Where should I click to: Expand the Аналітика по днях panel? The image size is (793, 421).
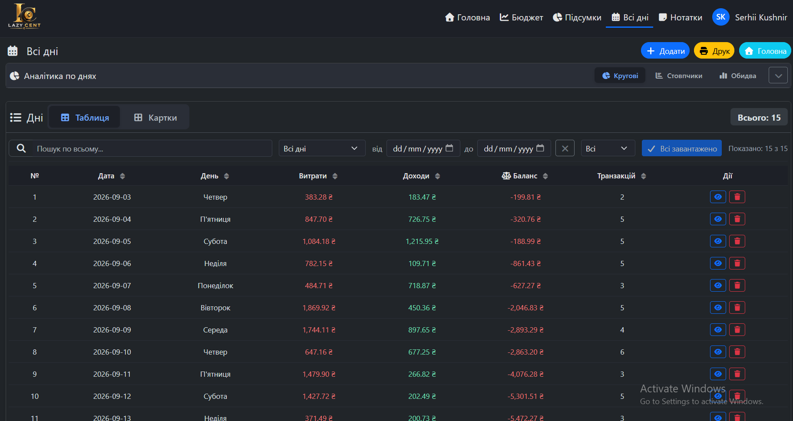(778, 76)
